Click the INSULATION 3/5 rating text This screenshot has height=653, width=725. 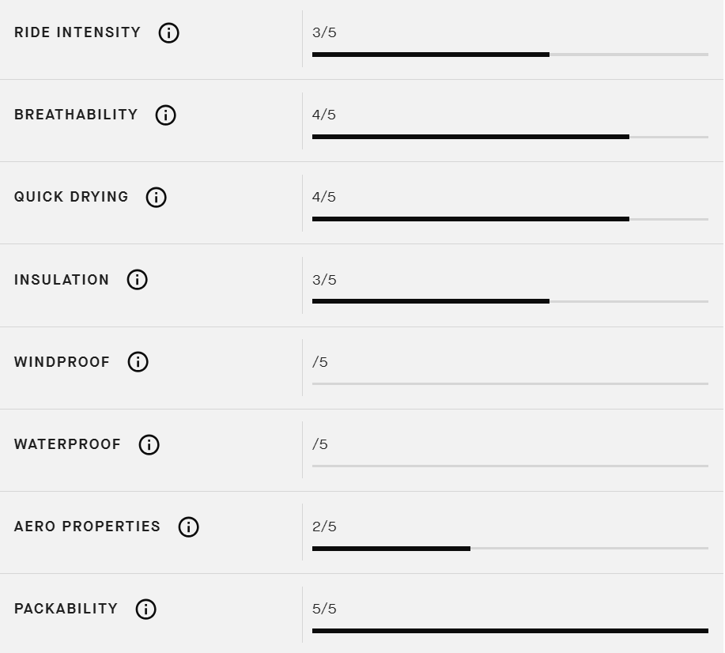tap(324, 280)
